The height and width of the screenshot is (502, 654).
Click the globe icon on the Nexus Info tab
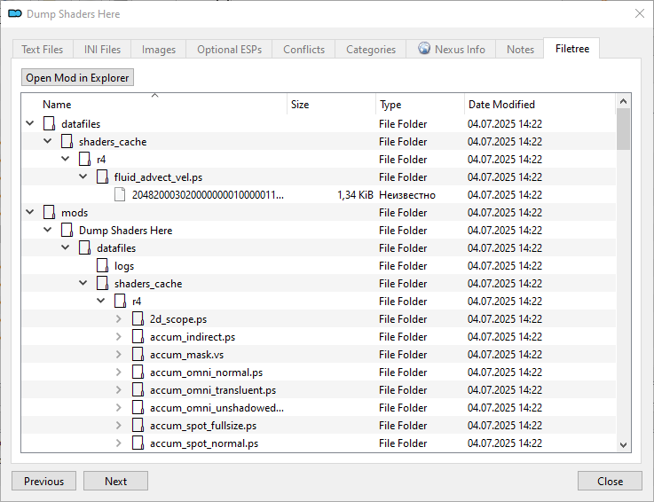(424, 49)
